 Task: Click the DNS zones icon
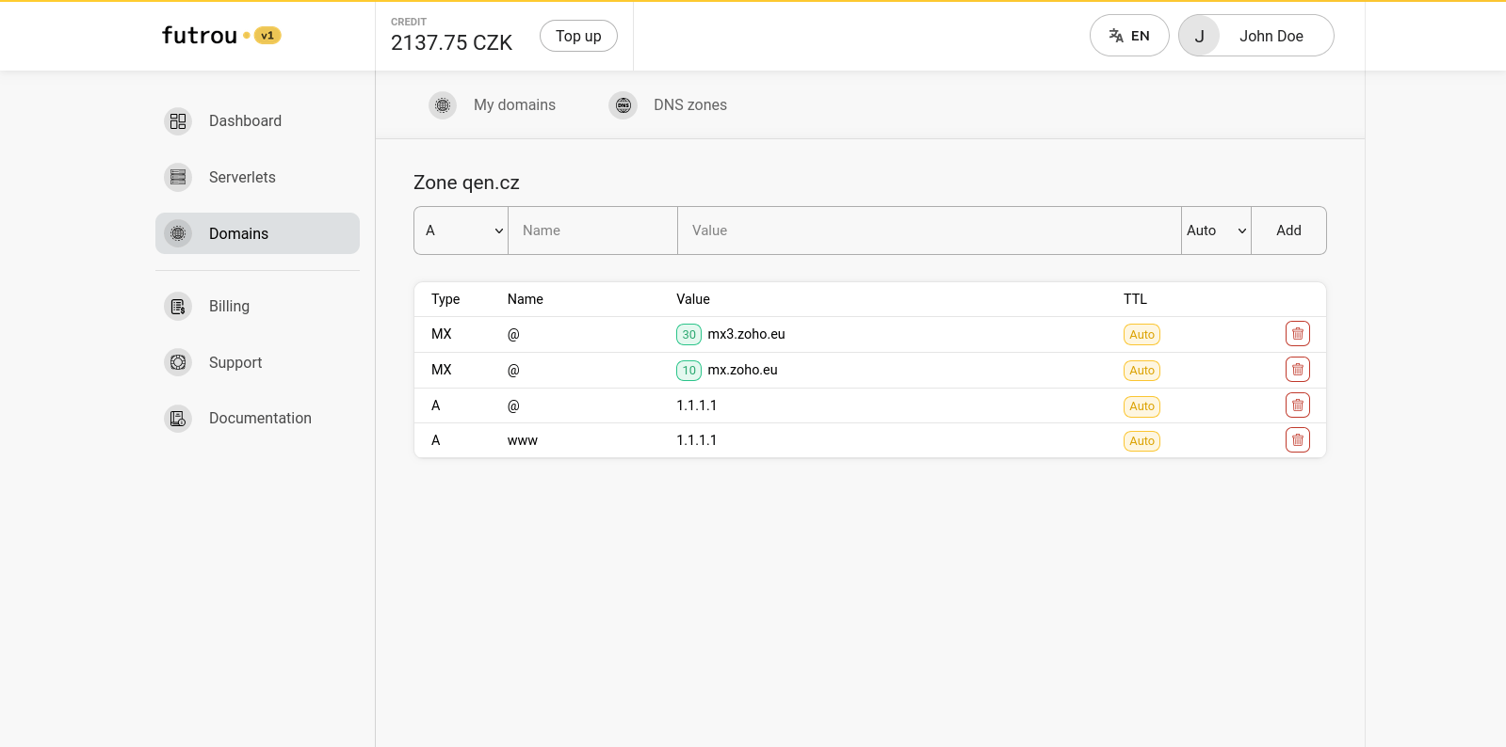(623, 105)
